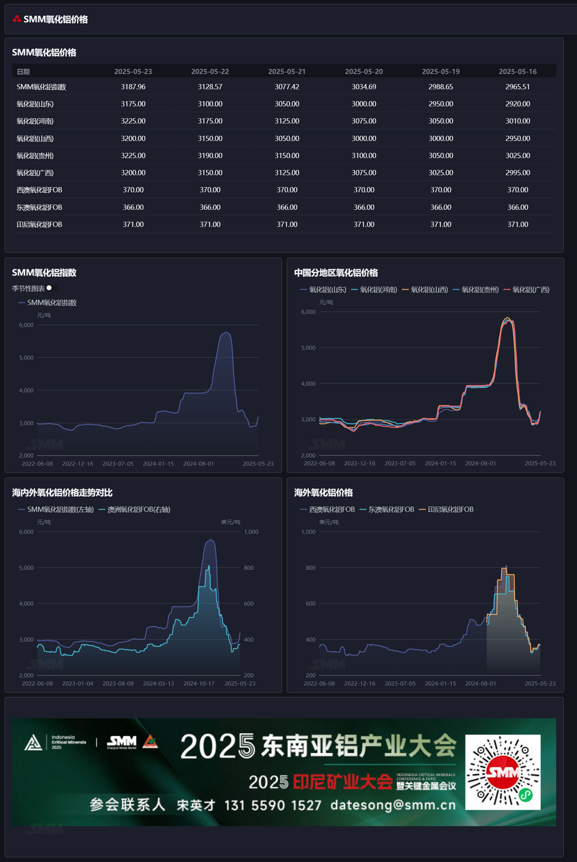Click 东澳氧化铝FOB value 366.00 for 2025-05-23
577x862 pixels.
click(x=133, y=207)
